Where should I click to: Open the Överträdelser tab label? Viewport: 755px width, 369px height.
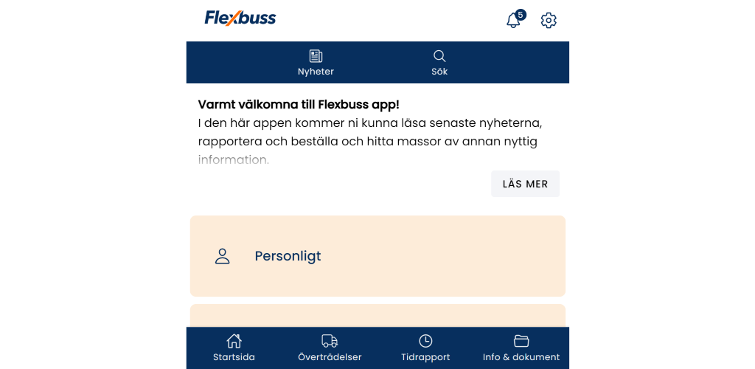pos(330,357)
